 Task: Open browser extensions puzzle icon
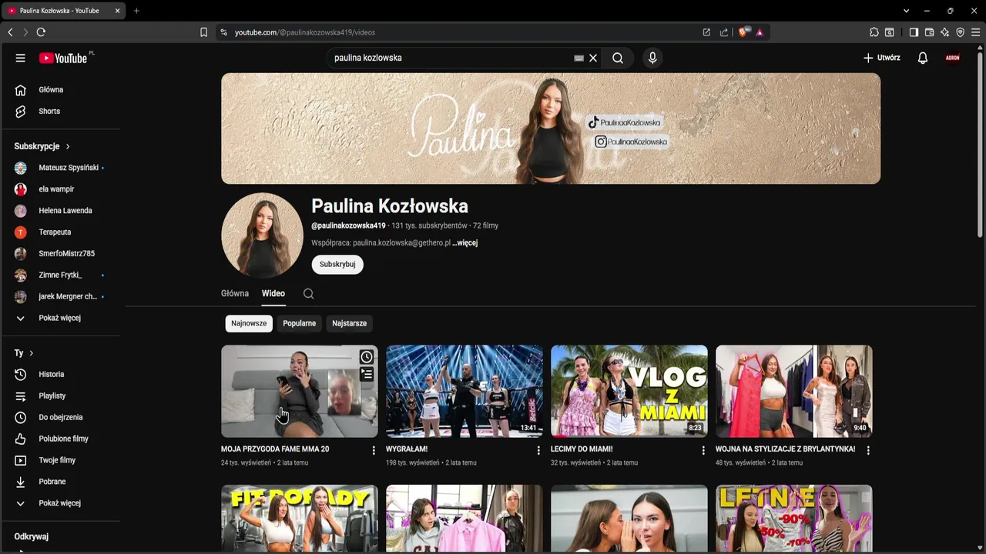(x=874, y=32)
